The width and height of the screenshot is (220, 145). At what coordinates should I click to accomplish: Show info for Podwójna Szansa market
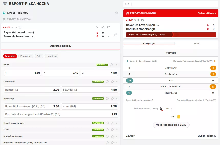(x=107, y=136)
